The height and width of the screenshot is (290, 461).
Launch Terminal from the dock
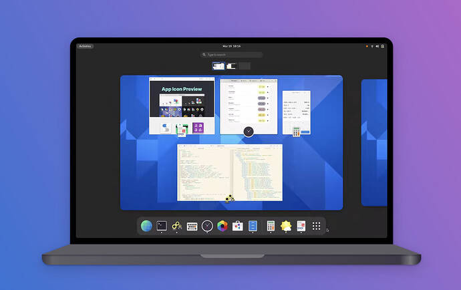162,226
